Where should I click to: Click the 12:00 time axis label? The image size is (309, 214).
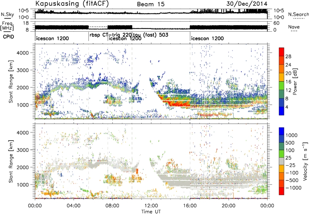(151, 206)
